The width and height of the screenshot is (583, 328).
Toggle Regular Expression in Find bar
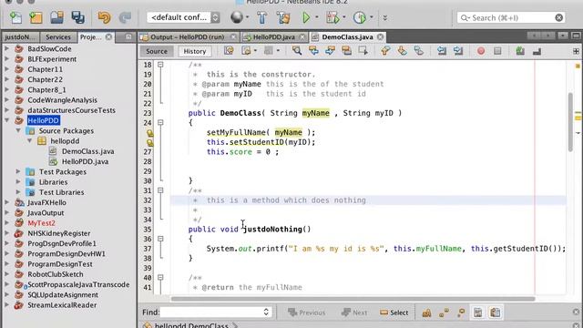click(461, 313)
